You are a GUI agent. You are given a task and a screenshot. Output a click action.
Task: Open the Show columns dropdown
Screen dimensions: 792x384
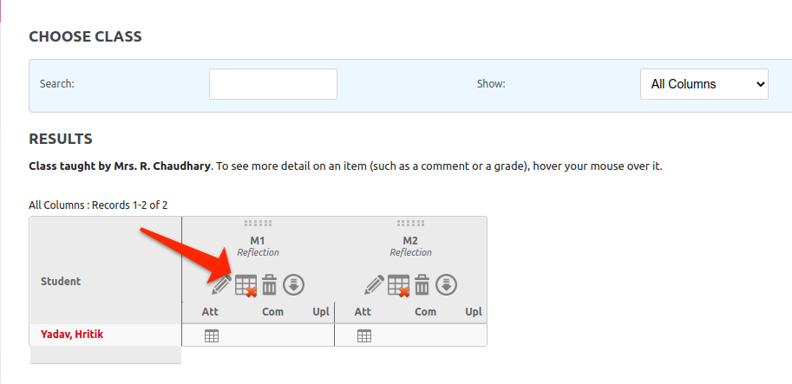pyautogui.click(x=704, y=84)
